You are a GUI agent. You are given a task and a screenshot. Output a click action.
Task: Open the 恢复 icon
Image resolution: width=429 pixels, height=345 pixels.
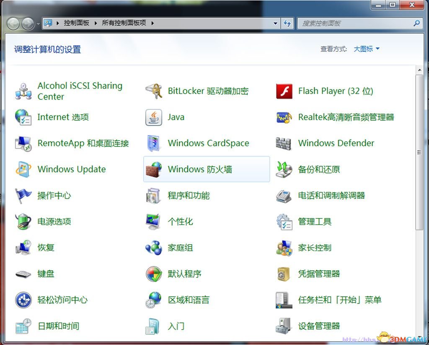coord(23,248)
